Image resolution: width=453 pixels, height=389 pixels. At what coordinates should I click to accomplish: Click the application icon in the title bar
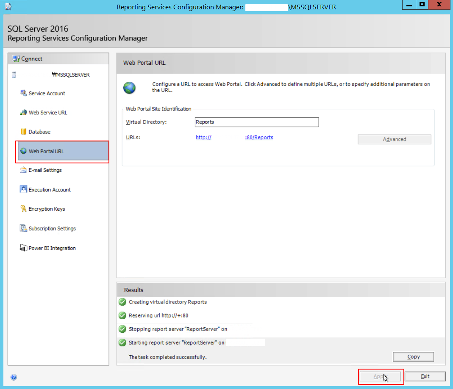point(8,7)
